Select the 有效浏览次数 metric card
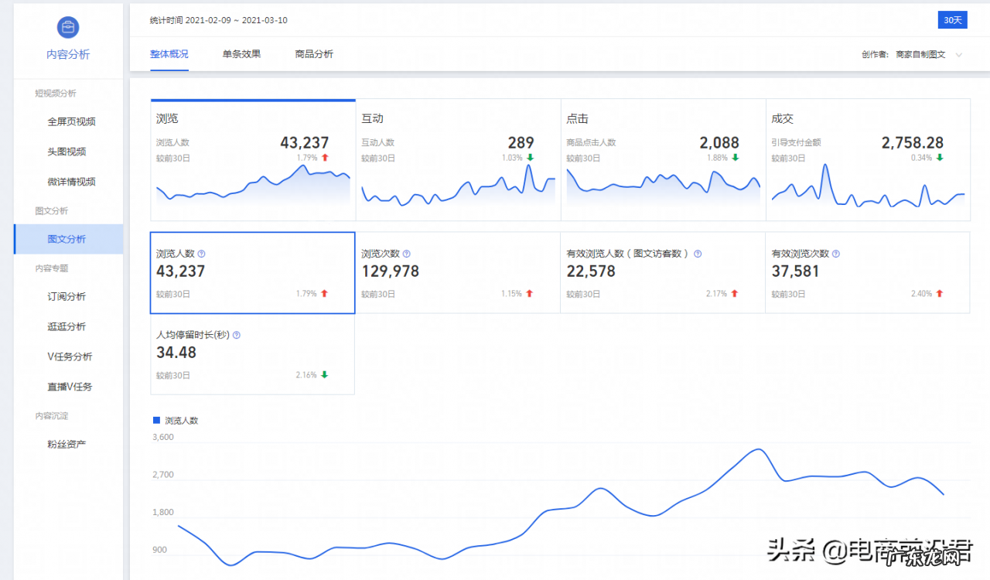990x580 pixels. click(867, 272)
